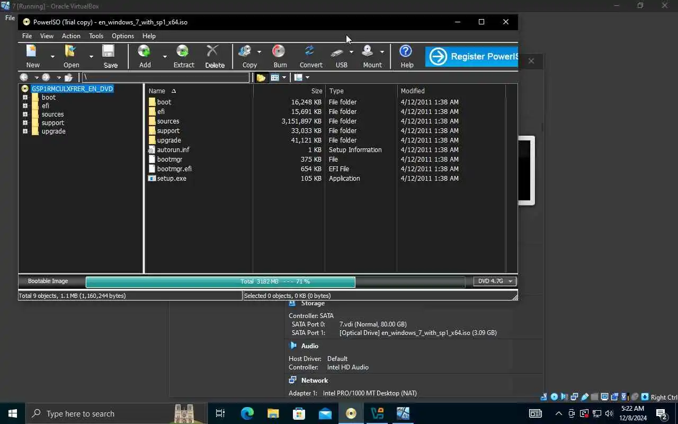Expand the sources folder in tree
Screen dimensions: 678x424
25,114
